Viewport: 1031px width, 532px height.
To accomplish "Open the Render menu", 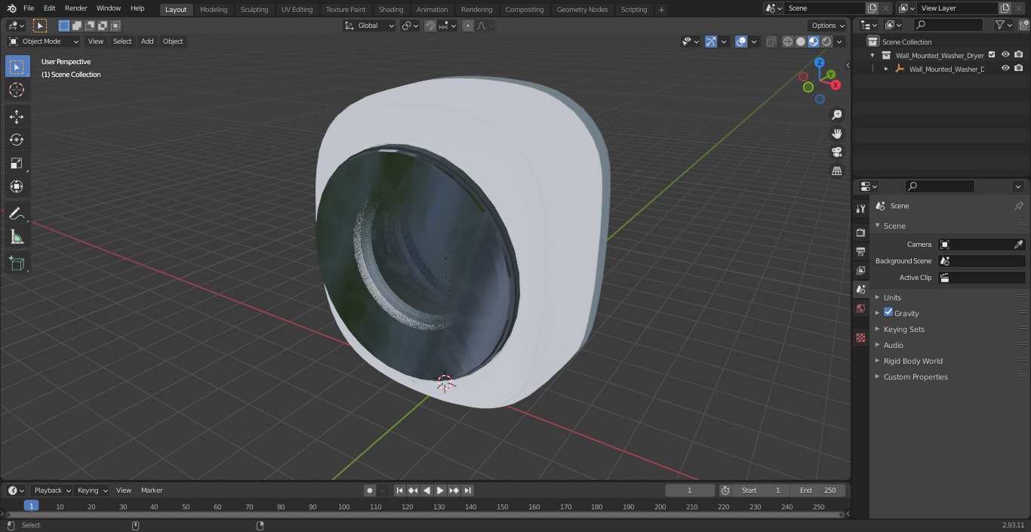I will pyautogui.click(x=75, y=8).
